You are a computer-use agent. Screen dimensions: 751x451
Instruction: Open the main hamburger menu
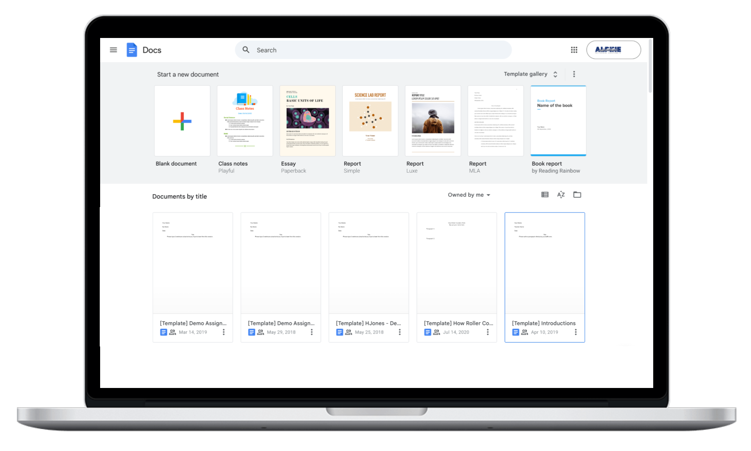pyautogui.click(x=113, y=50)
